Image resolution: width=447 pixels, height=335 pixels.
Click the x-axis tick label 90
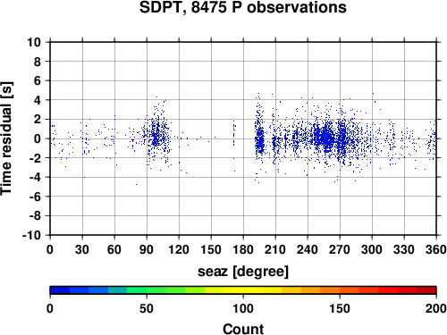(147, 249)
